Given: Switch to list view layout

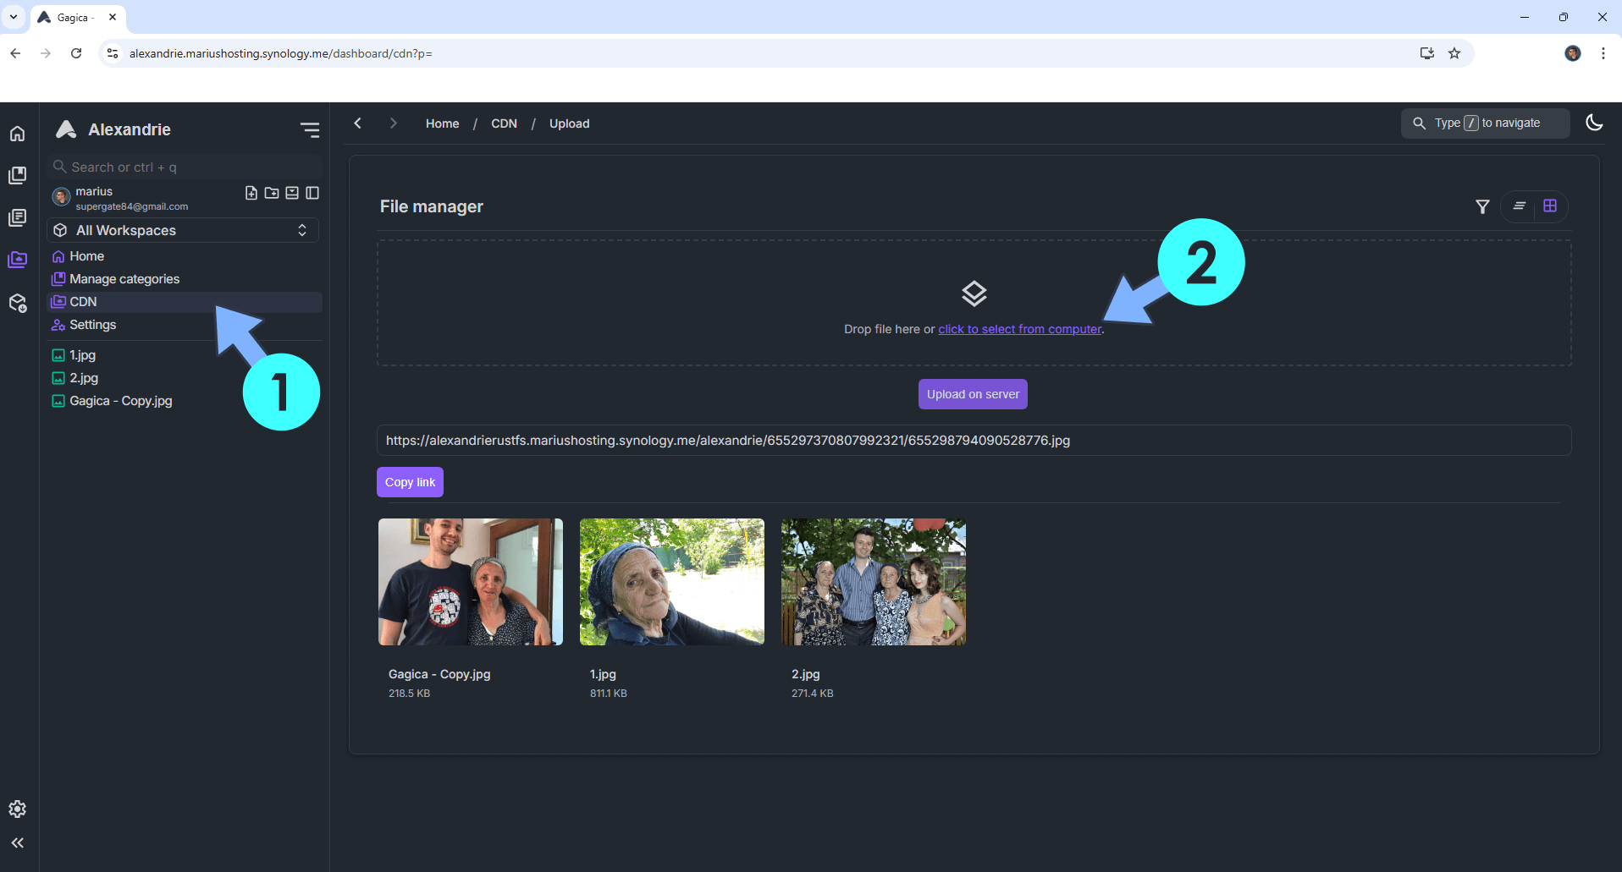Looking at the screenshot, I should point(1520,206).
